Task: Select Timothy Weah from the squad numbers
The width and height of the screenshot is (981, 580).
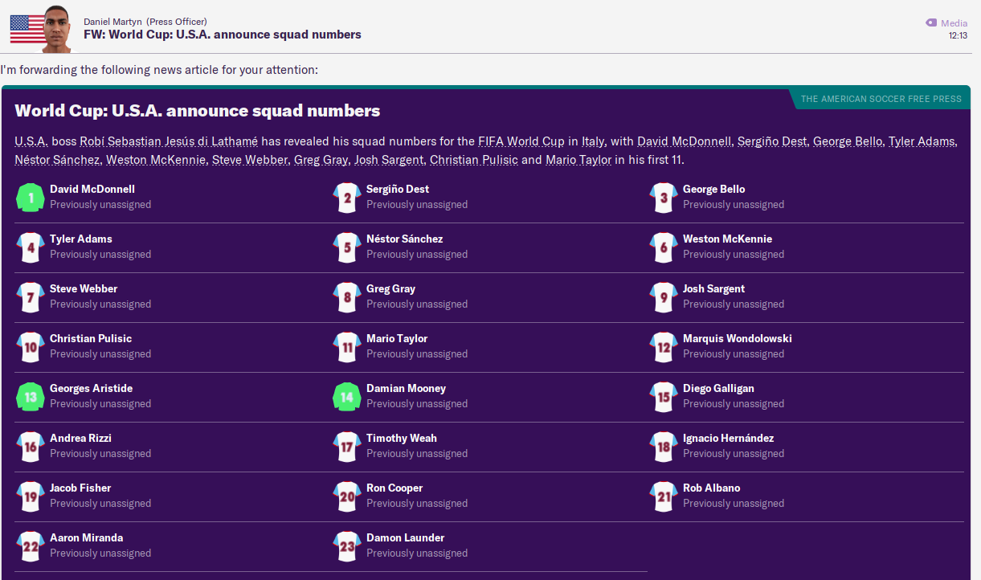Action: tap(402, 438)
